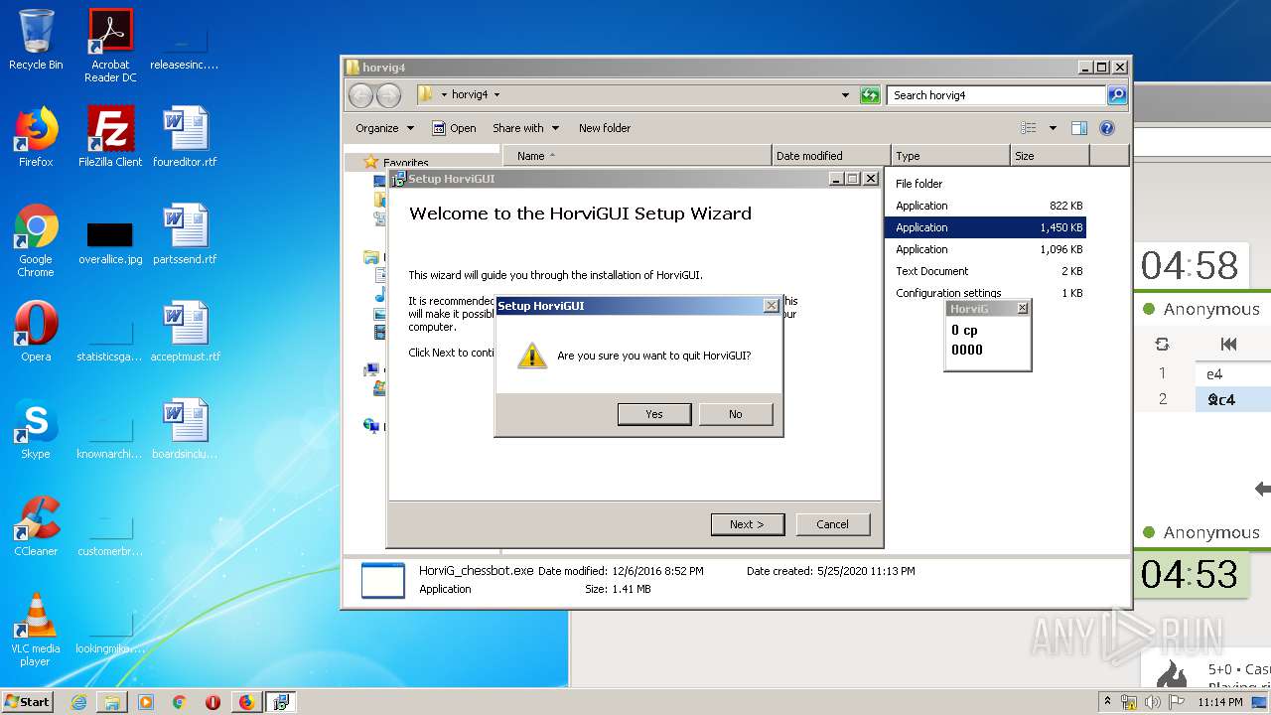Click the Search horvig4 input field
Viewport: 1271px width, 715px height.
995,95
